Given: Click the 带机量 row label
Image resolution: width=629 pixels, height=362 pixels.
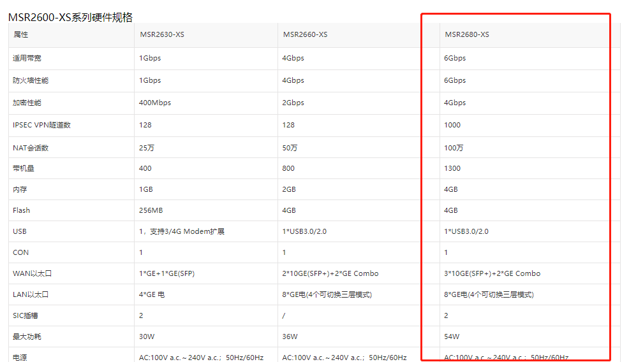Looking at the screenshot, I should pyautogui.click(x=23, y=168).
